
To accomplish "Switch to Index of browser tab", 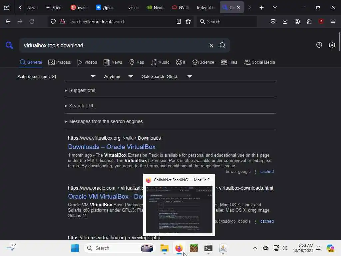I will tap(206, 8).
